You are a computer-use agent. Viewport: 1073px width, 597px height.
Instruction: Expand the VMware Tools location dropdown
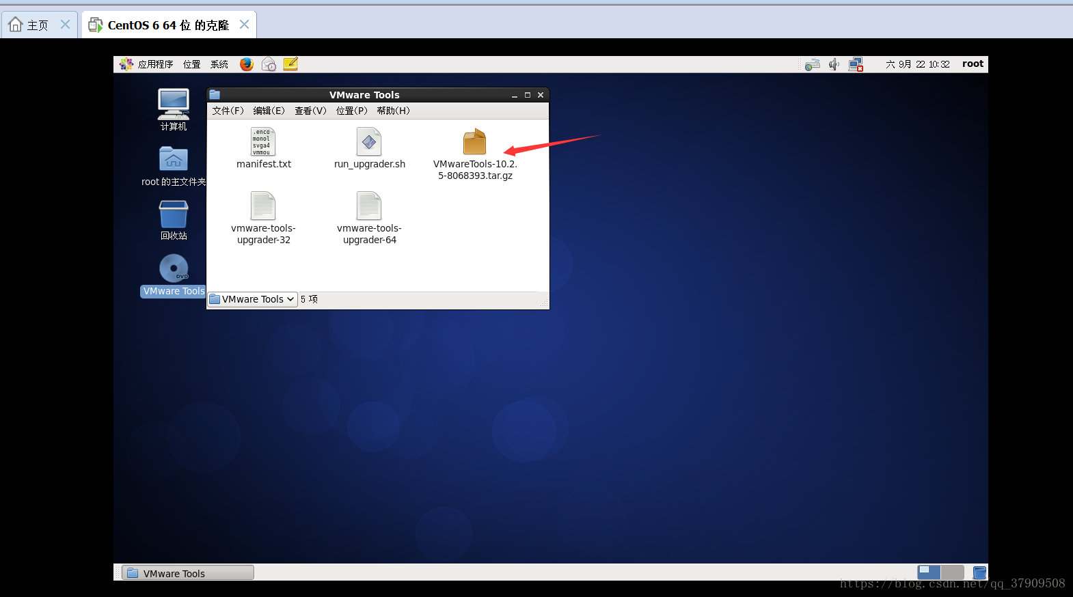[x=252, y=299]
